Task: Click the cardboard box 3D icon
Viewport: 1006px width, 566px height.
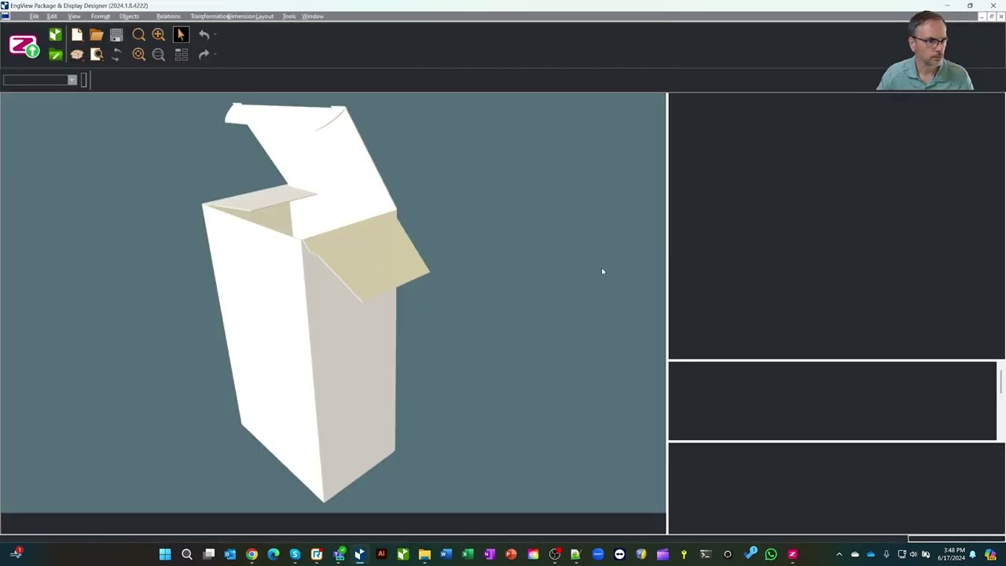Action: [x=76, y=54]
